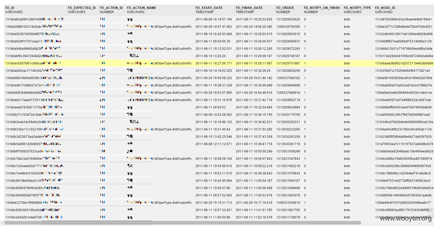Select finish date 2011-06-29 16:54:46.916
Viewport: 434px width, 226px height.
pos(254,93)
